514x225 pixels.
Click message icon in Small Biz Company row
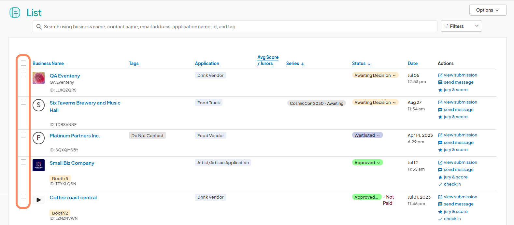[440, 170]
